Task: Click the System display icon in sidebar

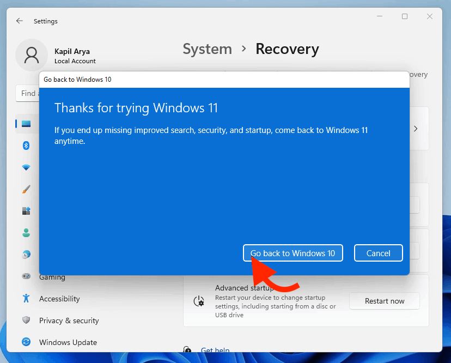Action: 26,124
